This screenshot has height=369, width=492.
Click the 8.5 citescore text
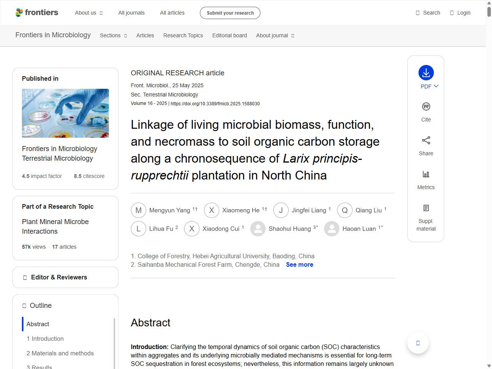pos(89,176)
